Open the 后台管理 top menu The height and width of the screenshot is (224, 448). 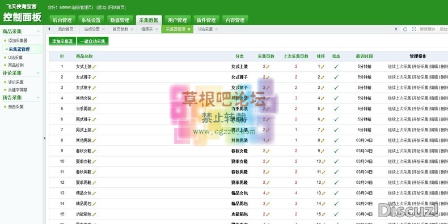pos(62,20)
